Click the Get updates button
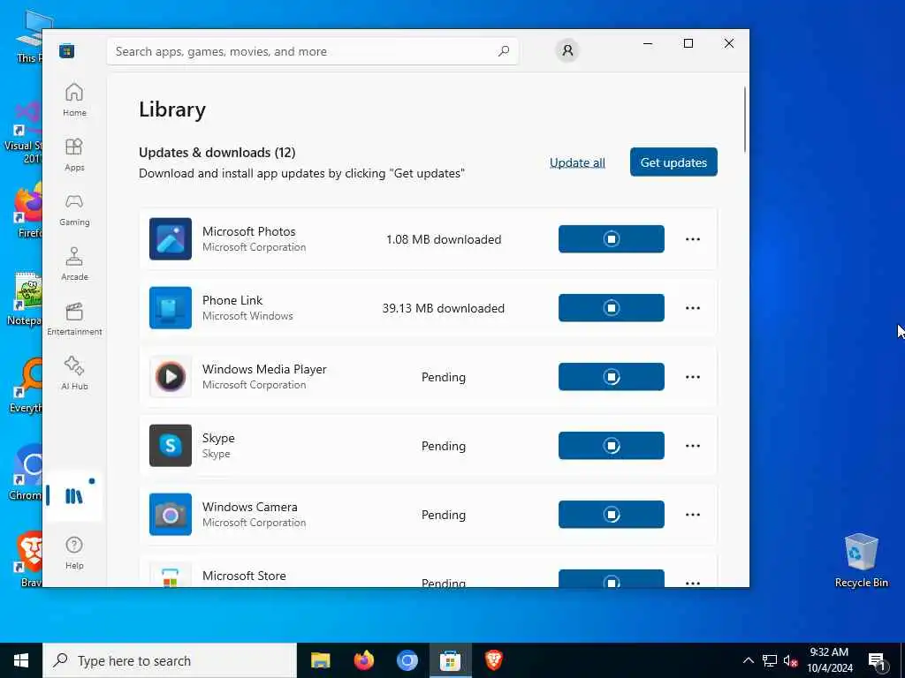The image size is (905, 678). click(x=673, y=162)
